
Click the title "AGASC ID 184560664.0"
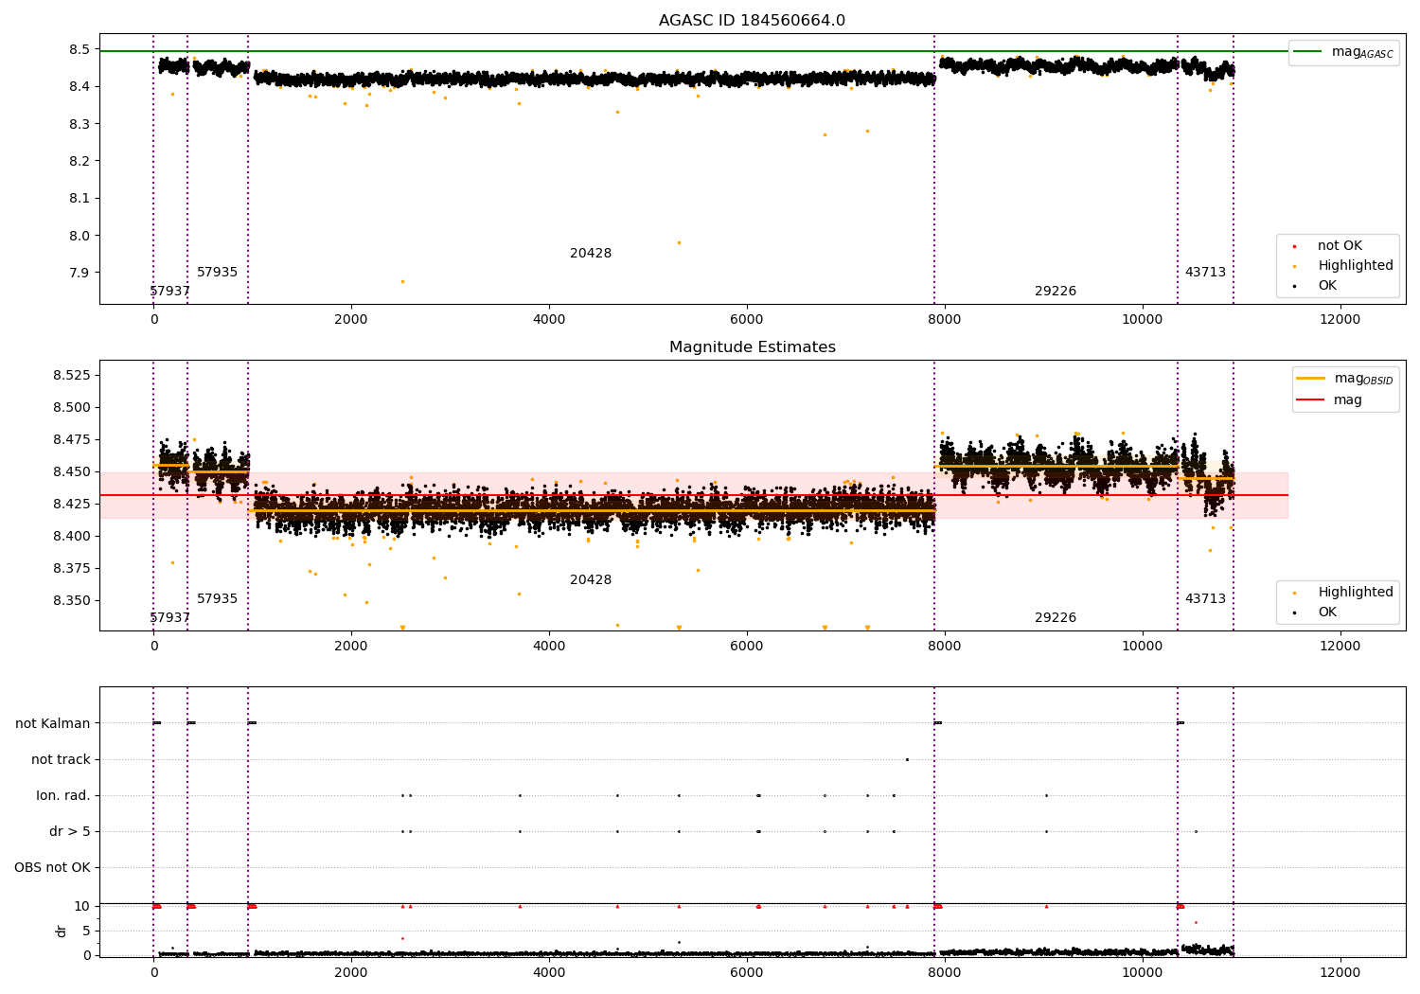point(752,21)
